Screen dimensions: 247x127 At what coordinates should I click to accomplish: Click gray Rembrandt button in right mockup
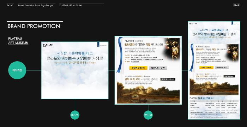click(222, 68)
